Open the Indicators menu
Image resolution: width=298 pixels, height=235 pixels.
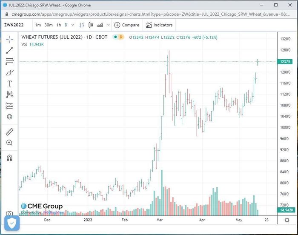(x=159, y=25)
